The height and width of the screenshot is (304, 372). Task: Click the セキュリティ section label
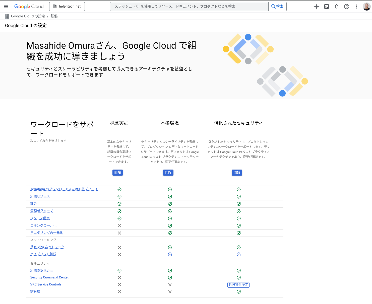[x=40, y=263]
